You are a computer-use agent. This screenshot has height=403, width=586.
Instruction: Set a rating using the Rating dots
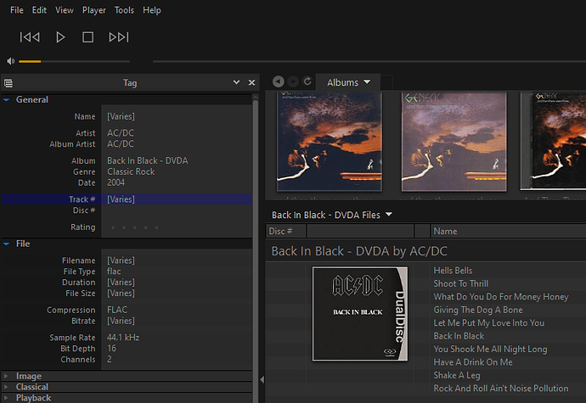pyautogui.click(x=134, y=227)
